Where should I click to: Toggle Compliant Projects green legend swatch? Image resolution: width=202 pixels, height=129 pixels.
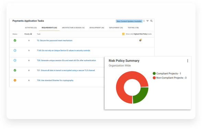(x=154, y=73)
